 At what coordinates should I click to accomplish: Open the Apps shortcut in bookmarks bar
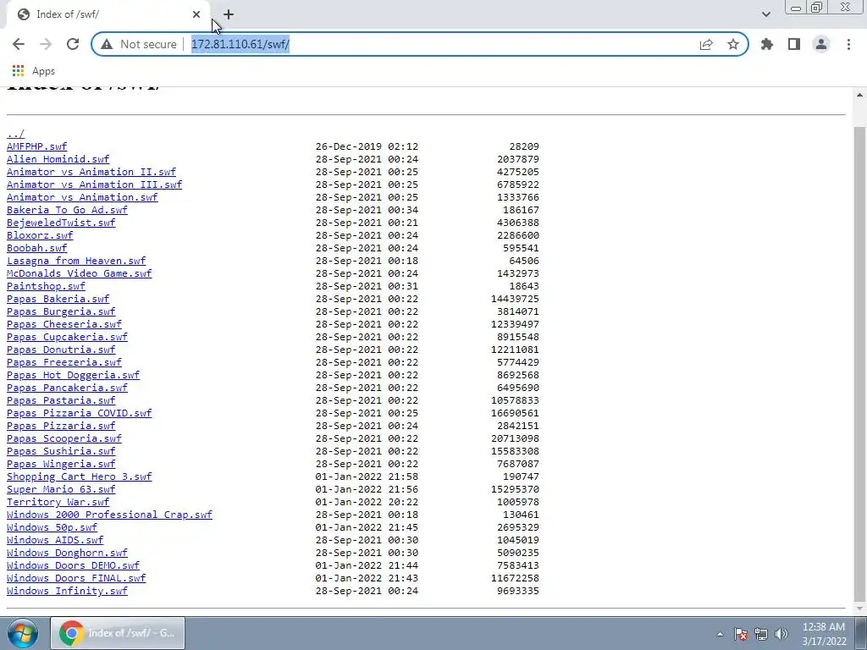[x=34, y=71]
